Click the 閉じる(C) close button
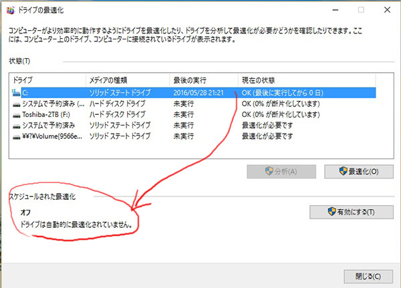401x288 pixels. (368, 276)
